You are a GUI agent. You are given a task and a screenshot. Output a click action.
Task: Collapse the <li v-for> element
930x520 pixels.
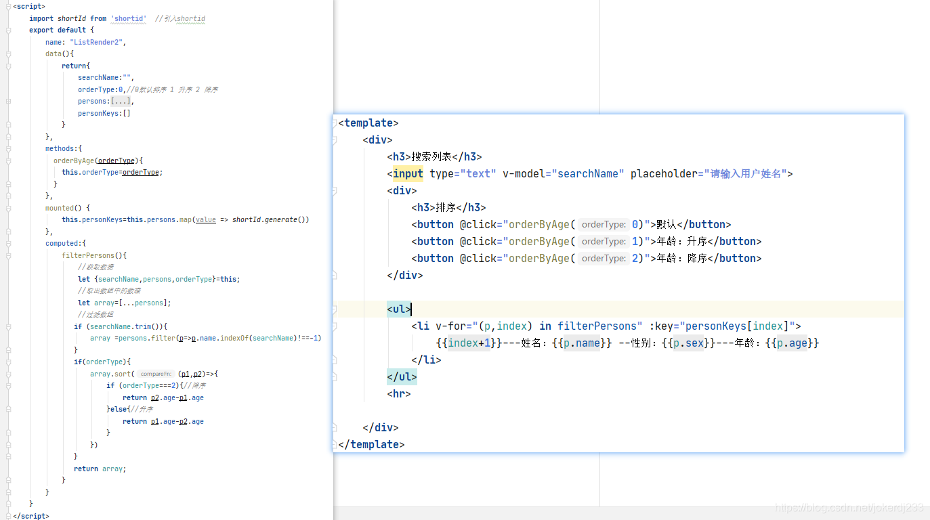335,326
